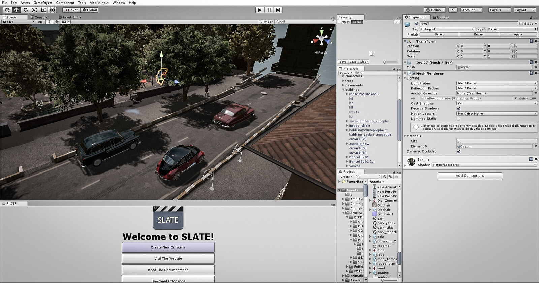The height and width of the screenshot is (283, 539).
Task: Click the Step frame button
Action: [x=278, y=10]
